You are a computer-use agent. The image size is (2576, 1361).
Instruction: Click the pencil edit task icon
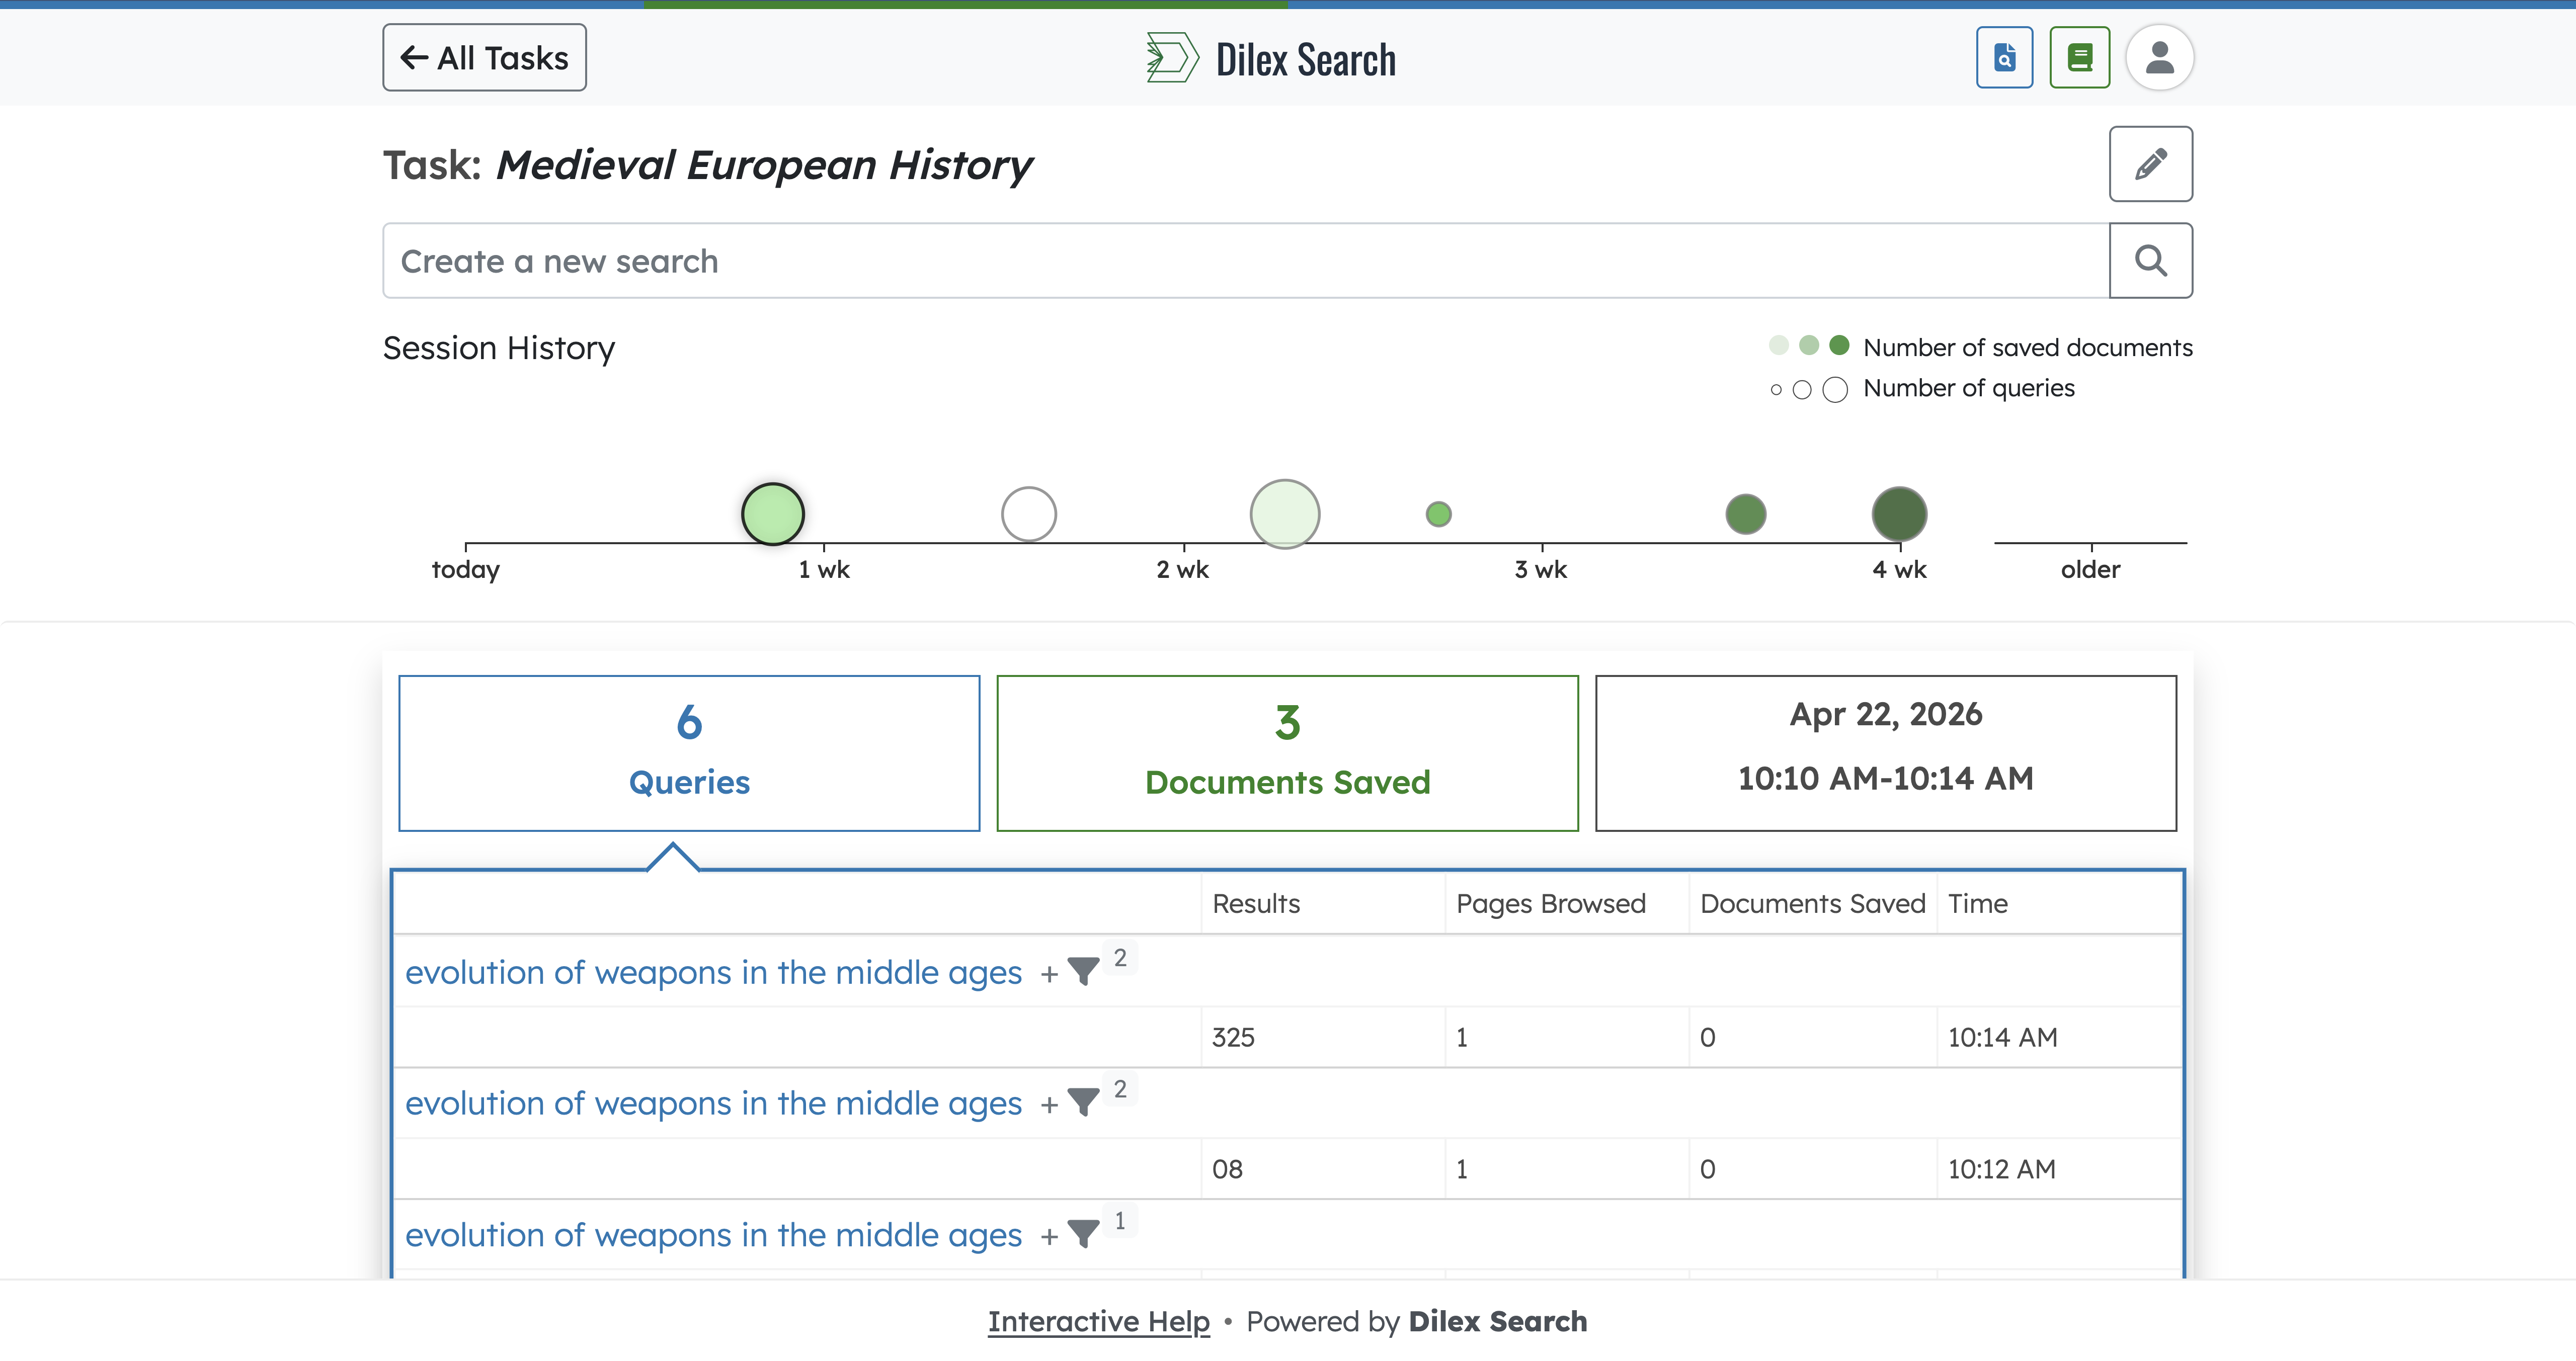(x=2150, y=164)
